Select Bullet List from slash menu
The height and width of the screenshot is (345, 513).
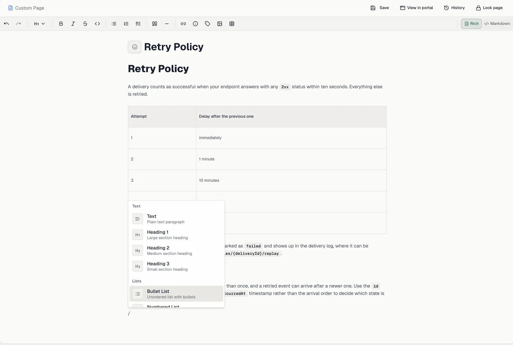click(x=176, y=294)
